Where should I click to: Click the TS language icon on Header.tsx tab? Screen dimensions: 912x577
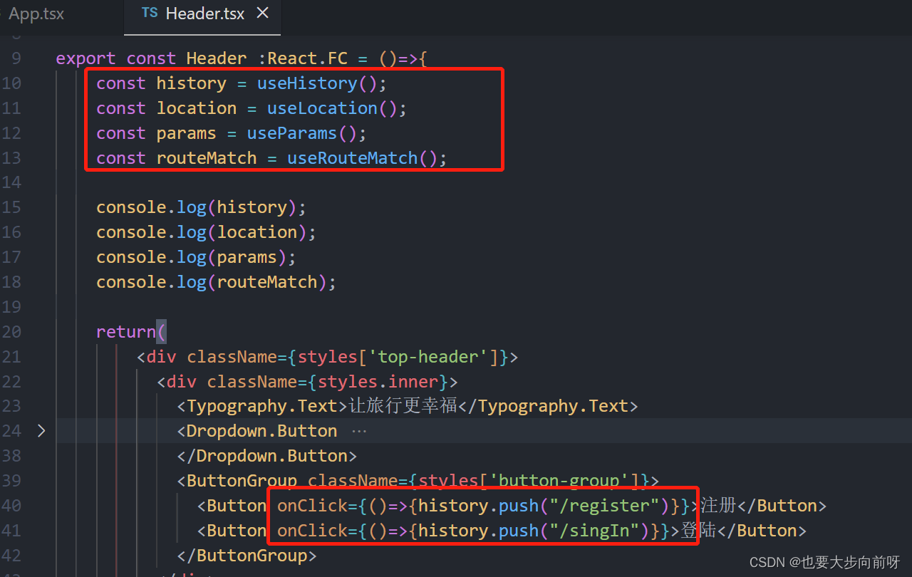pyautogui.click(x=150, y=13)
